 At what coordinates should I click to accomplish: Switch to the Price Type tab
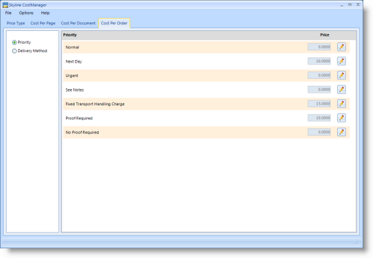[15, 23]
